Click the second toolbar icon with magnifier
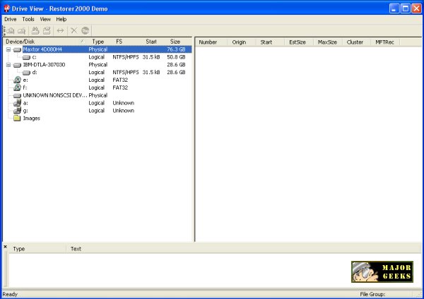The width and height of the screenshot is (424, 299). point(22,31)
